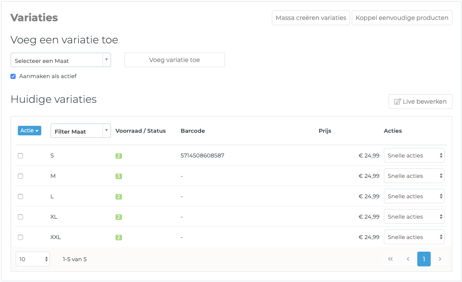462x282 pixels.
Task: Change the rows per page selector showing 10
Action: tap(33, 259)
